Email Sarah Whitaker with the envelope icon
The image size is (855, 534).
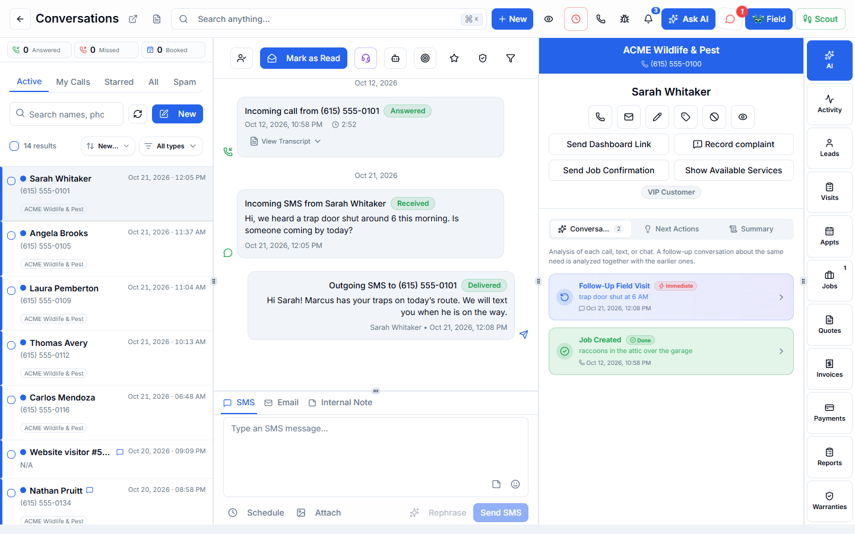(629, 117)
